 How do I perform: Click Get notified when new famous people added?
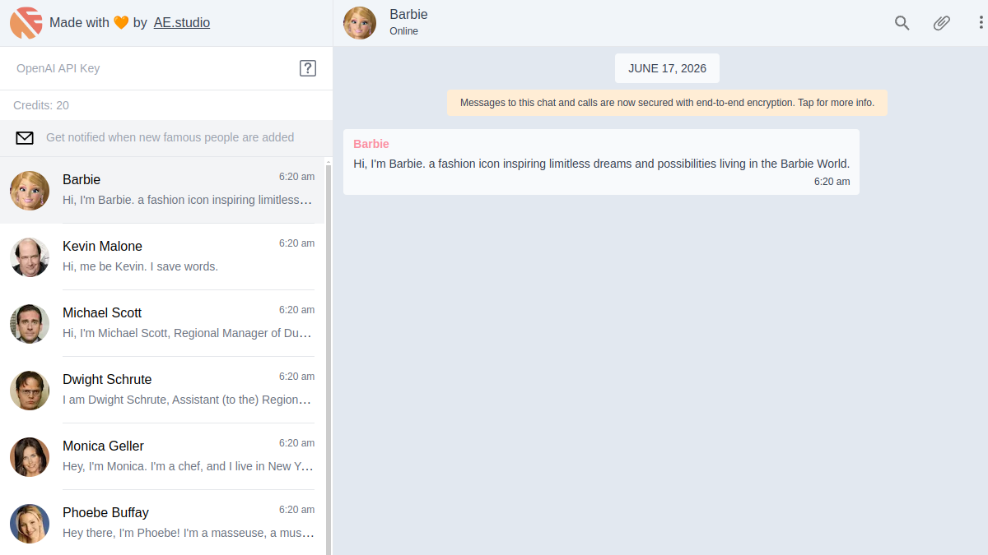170,137
